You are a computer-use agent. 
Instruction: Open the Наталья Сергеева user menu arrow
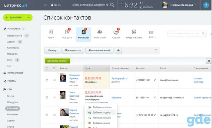pos(195,5)
